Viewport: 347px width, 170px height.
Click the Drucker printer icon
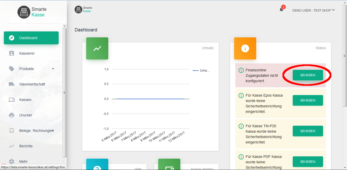pos(12,115)
